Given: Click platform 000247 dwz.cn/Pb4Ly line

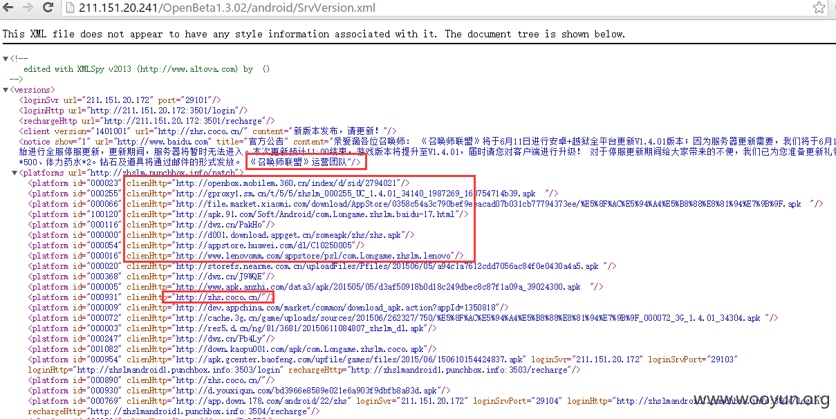Looking at the screenshot, I should (152, 339).
